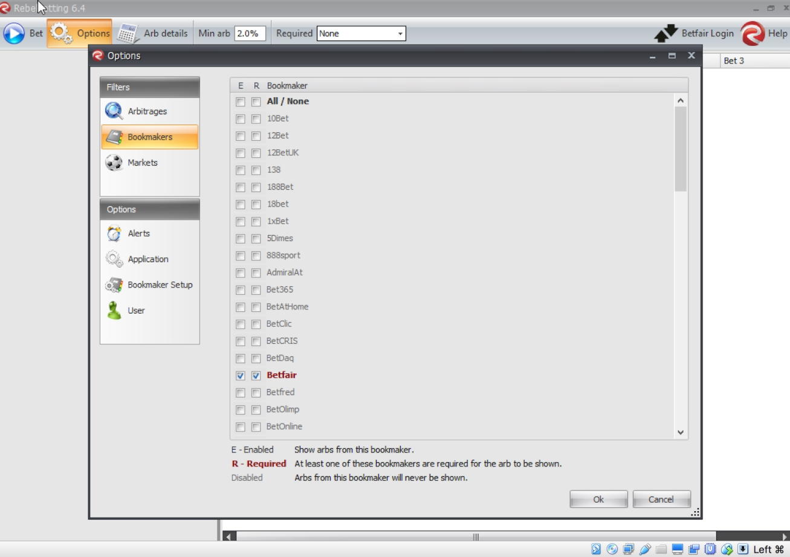Click the bookmaker list vertical scrollbar thumb
The height and width of the screenshot is (557, 790).
[x=681, y=149]
